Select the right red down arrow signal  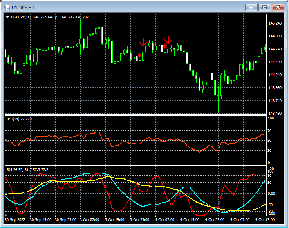click(x=168, y=39)
